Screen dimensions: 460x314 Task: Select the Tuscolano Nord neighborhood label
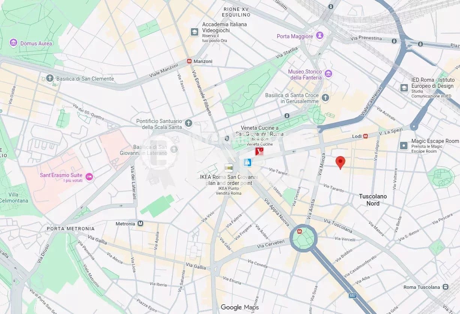point(373,200)
